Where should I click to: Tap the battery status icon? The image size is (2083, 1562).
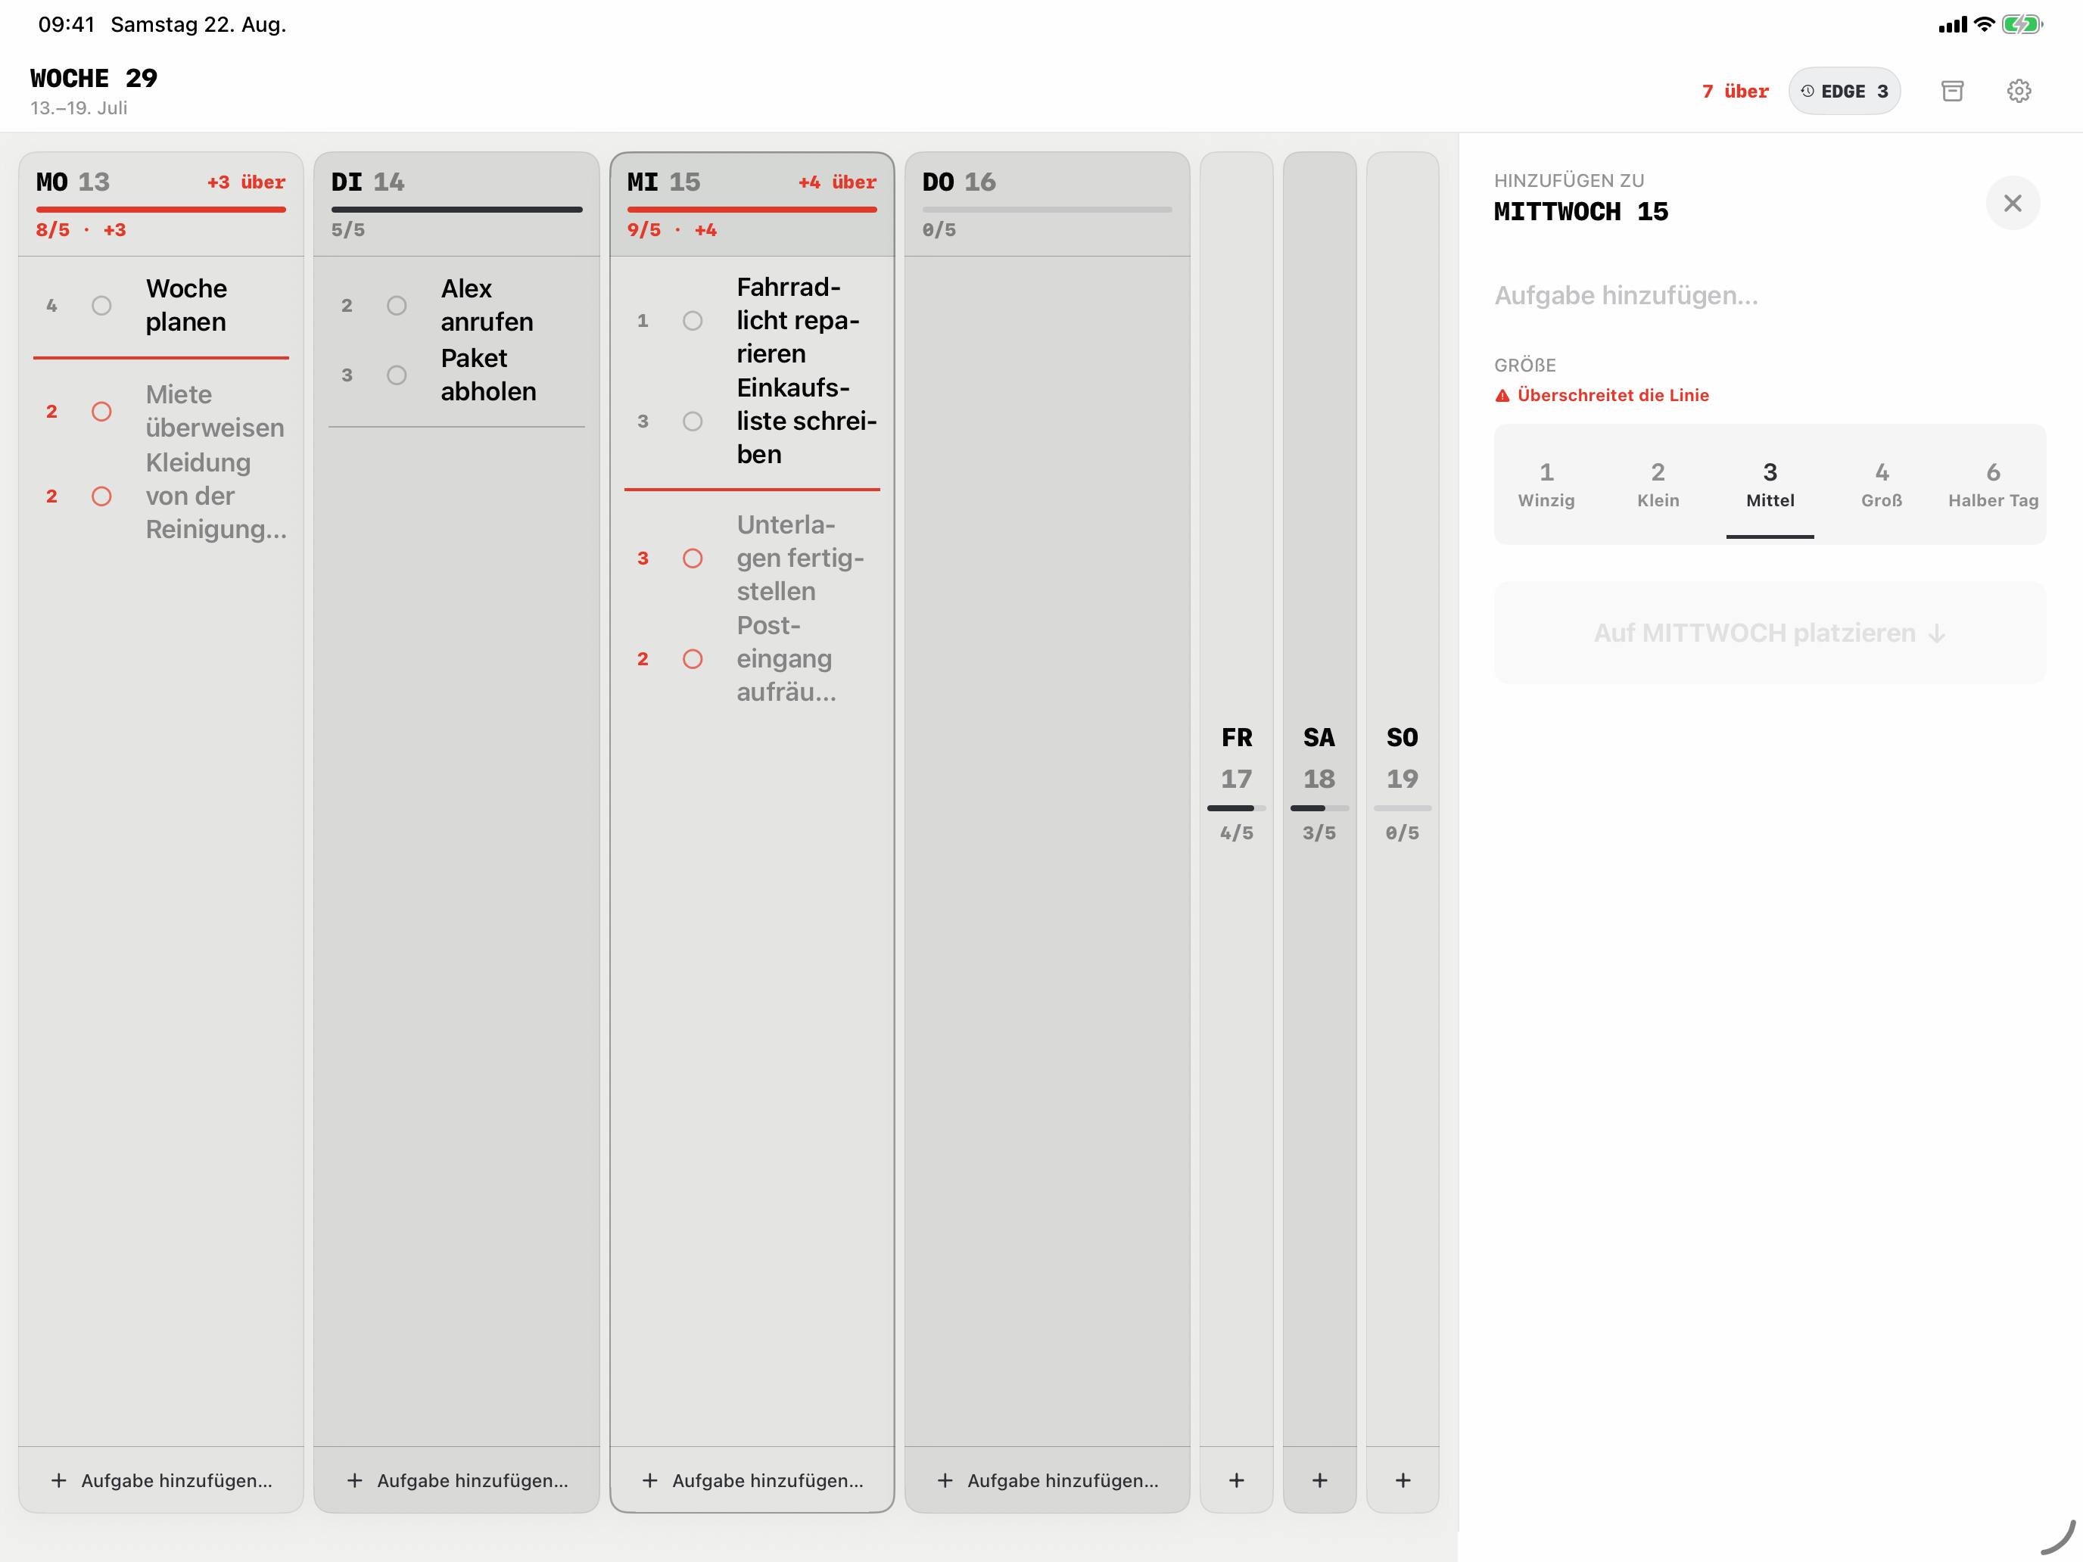(x=2022, y=24)
